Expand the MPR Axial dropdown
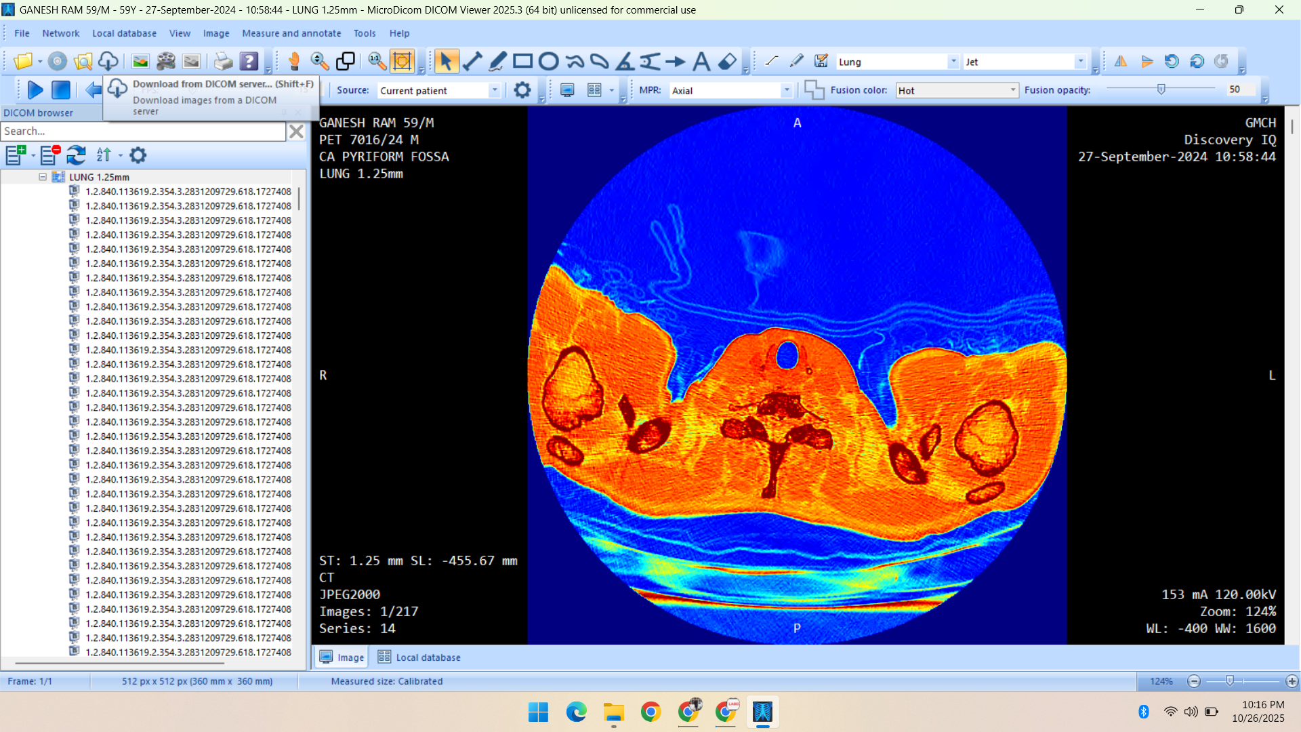 787,90
